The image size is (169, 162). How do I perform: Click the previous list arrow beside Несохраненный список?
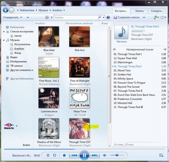point(114,49)
